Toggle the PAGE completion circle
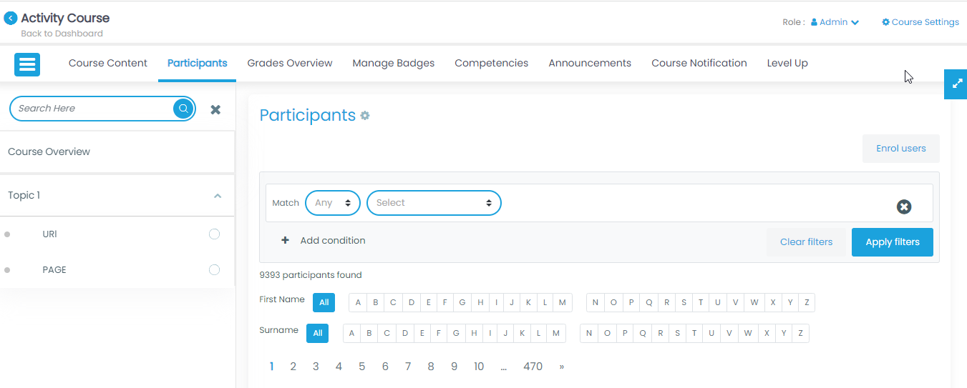This screenshot has height=388, width=967. [214, 270]
